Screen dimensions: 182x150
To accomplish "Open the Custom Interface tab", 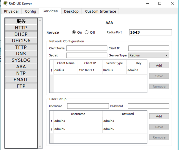I will 100,11.
